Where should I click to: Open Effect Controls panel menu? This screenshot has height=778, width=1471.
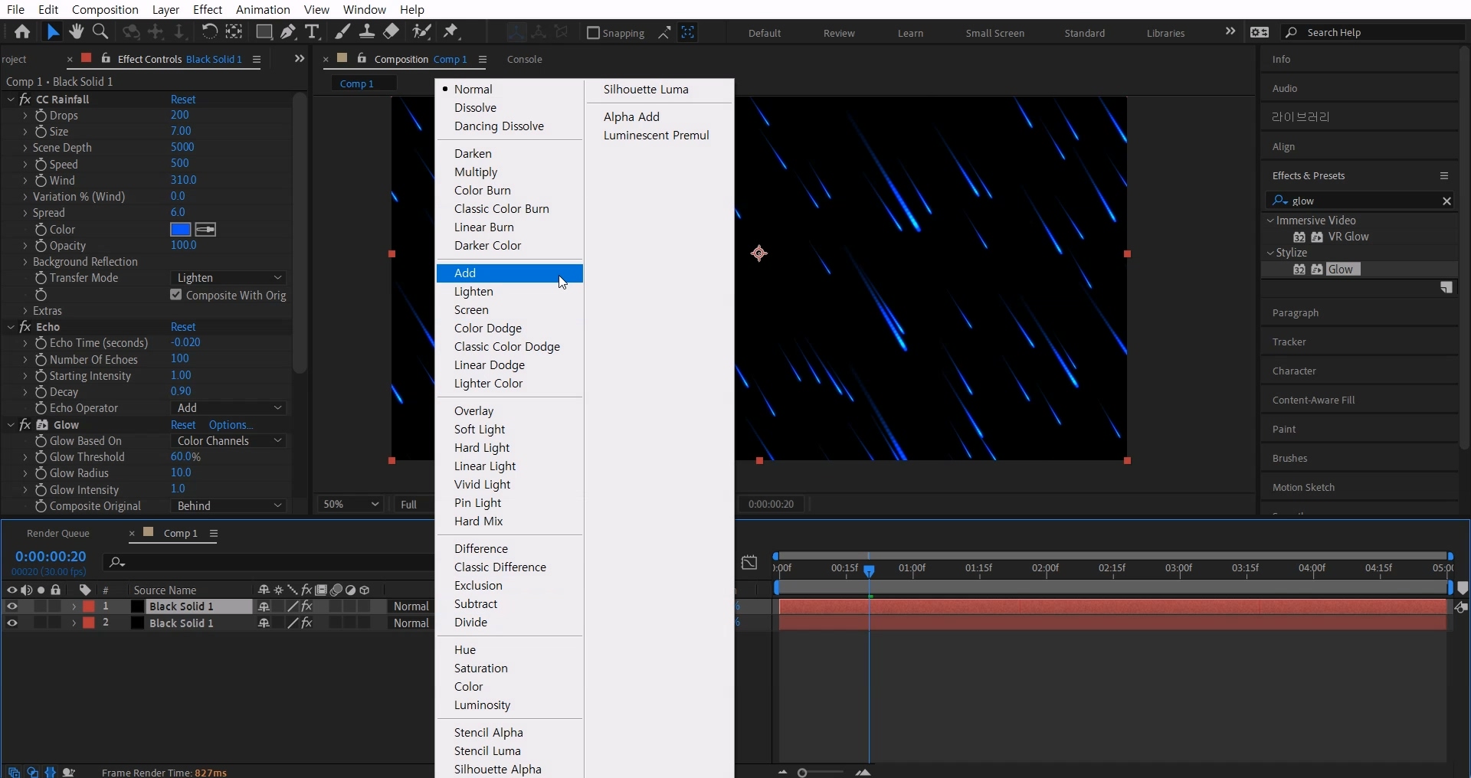257,59
